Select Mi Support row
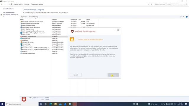The width and height of the screenshot is (189, 106). click(x=44, y=40)
